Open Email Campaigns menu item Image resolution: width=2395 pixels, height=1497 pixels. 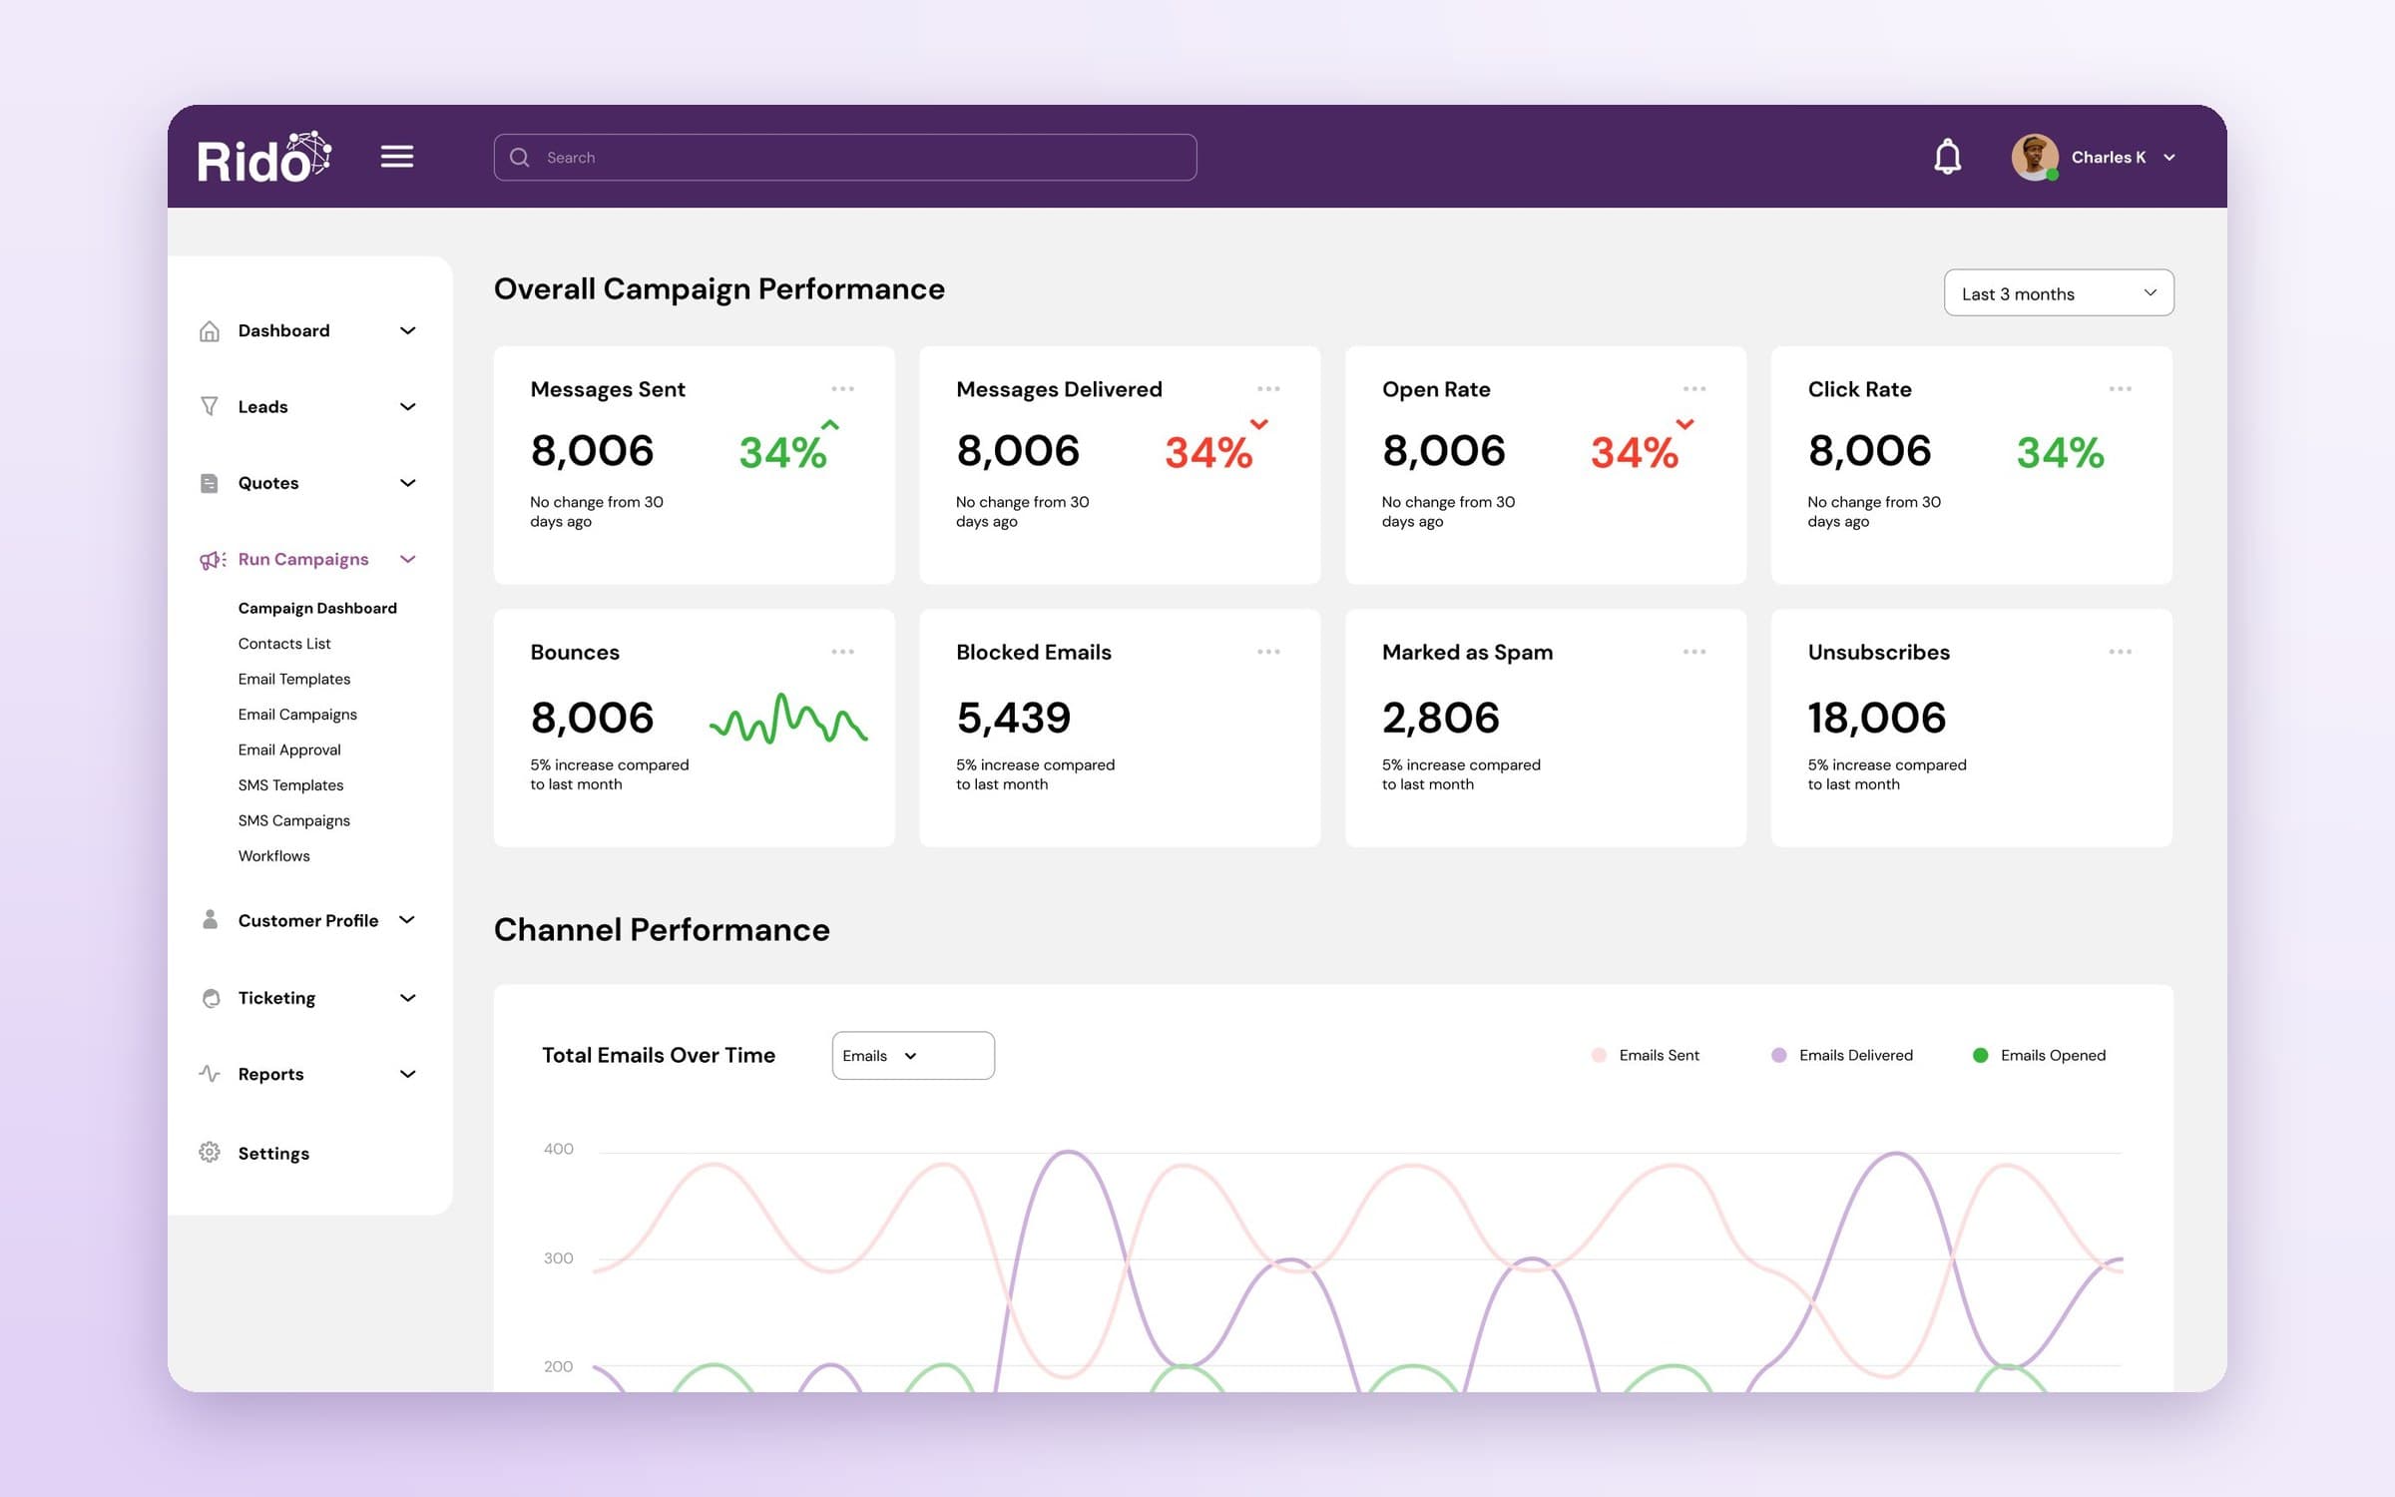point(297,715)
